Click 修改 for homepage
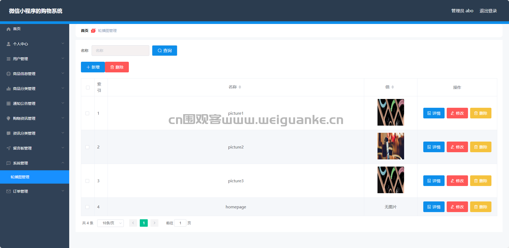 pyautogui.click(x=457, y=207)
